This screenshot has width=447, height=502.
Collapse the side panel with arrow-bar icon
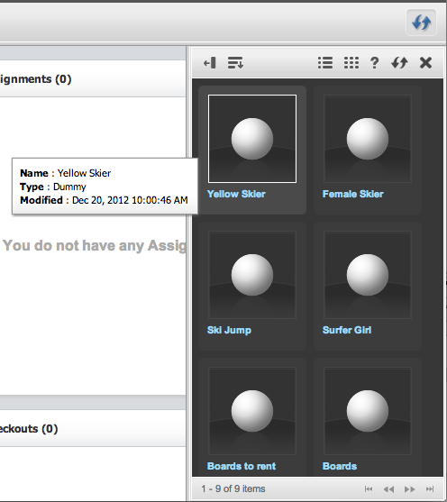click(210, 63)
